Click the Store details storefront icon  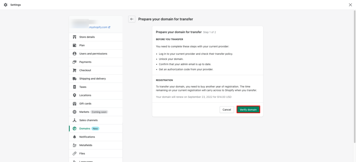coord(74,37)
